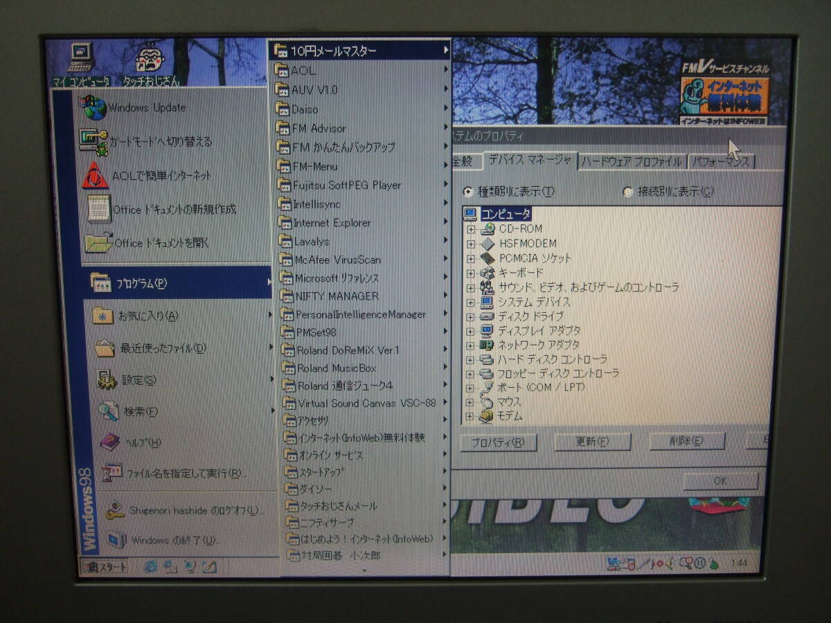Expand the マウス device node
Image resolution: width=831 pixels, height=623 pixels.
[470, 402]
